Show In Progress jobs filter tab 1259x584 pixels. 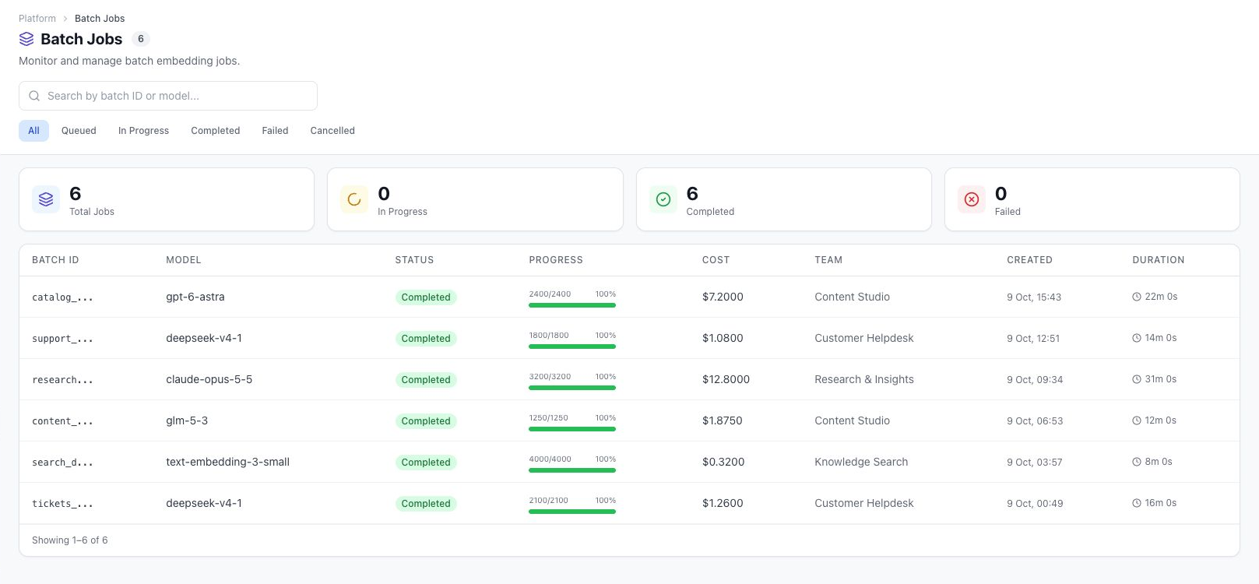[x=143, y=131]
